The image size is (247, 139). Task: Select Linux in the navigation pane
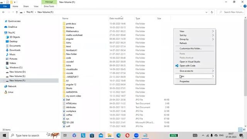[10, 92]
